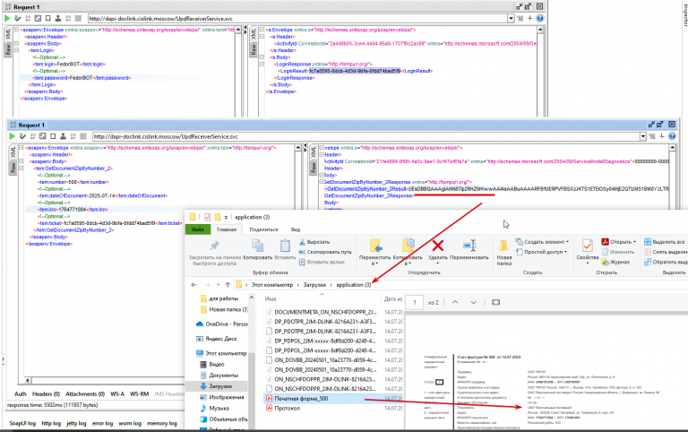Go to previous page in PDF preview
The image size is (688, 432).
(x=455, y=302)
